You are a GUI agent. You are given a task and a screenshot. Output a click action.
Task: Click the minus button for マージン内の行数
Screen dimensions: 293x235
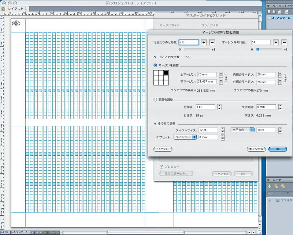284,43
